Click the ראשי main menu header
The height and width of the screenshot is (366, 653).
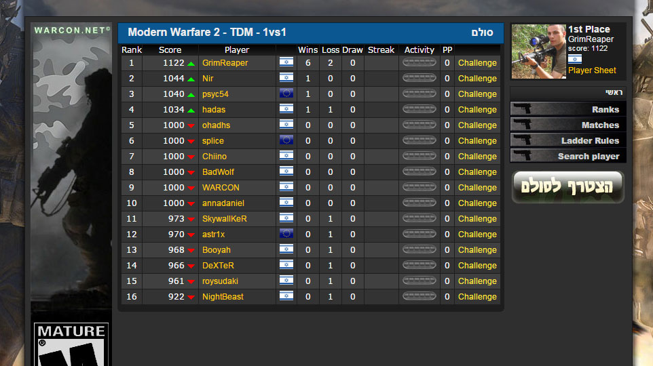(614, 92)
